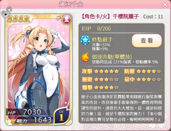171x131 pixels.
Task: Click the LV. 1 level badge
Action: coord(62,116)
